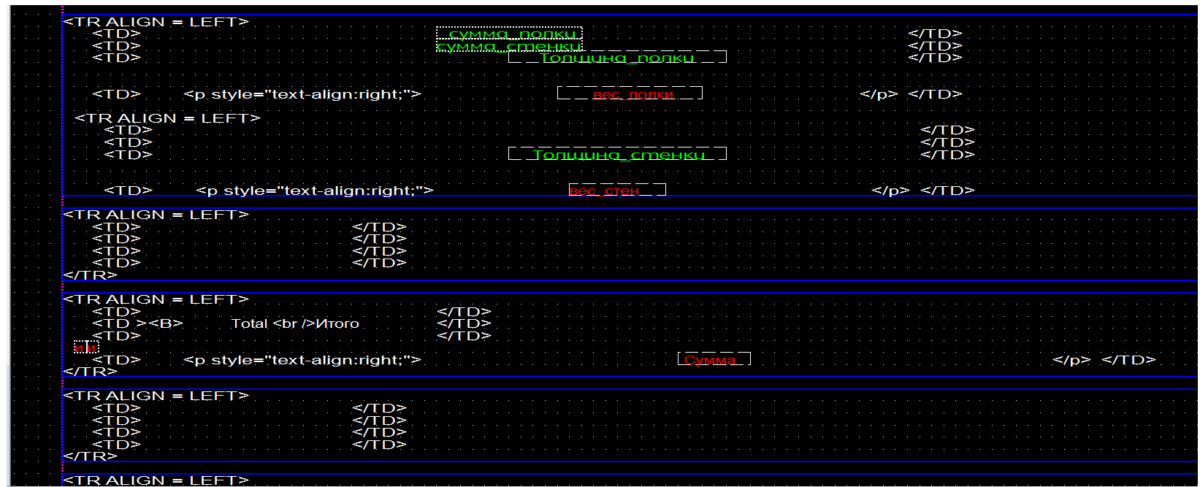Select the green сумма_стенки field

509,47
